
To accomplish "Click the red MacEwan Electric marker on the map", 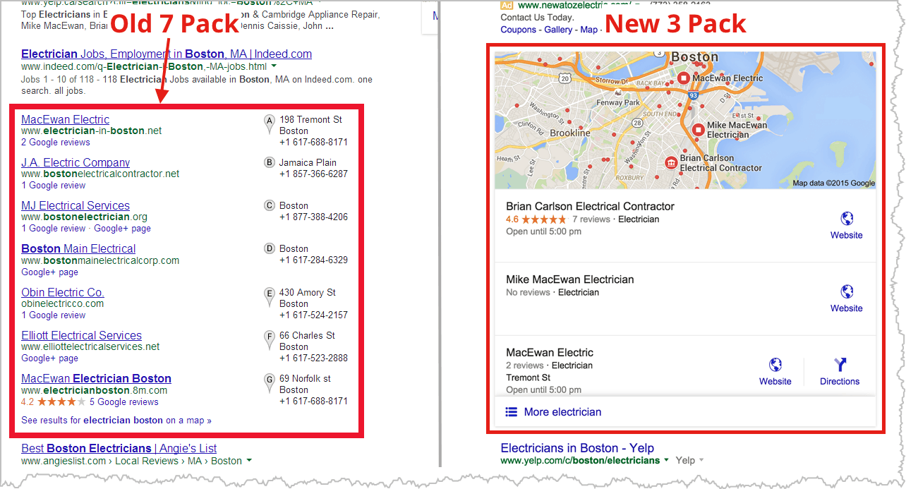I will [x=684, y=78].
